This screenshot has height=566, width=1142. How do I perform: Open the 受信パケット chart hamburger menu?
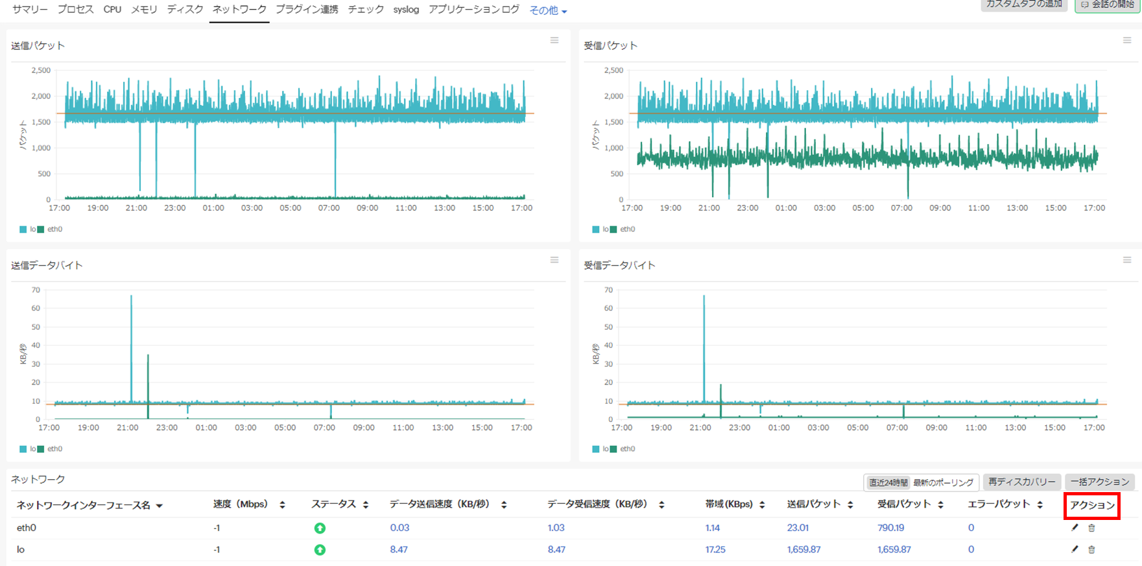1127,40
